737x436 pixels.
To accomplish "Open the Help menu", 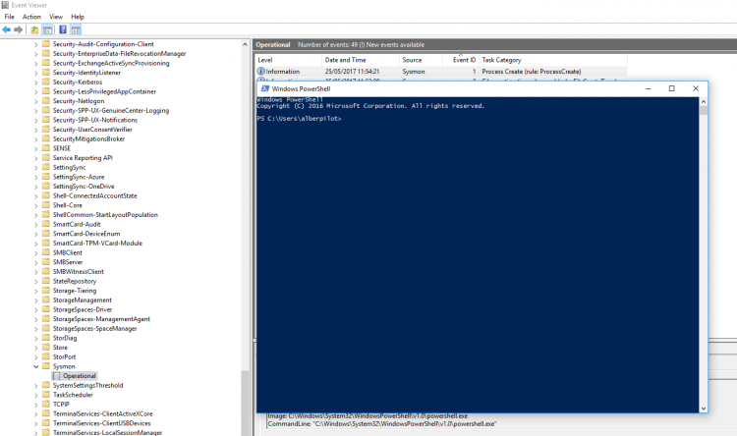I will pos(78,17).
